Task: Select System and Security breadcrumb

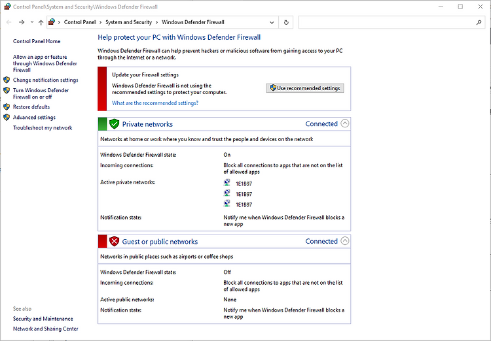Action: (x=128, y=22)
